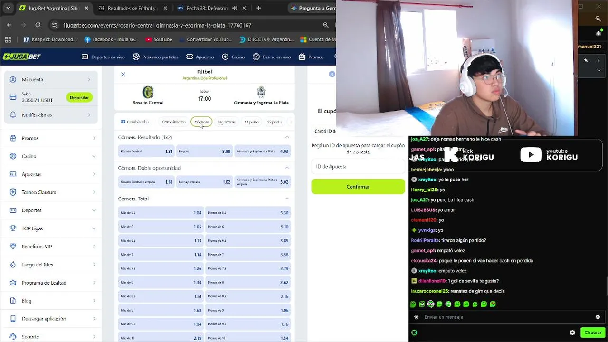The image size is (608, 342).
Task: Open the KeepVid bookmark
Action: coord(50,39)
